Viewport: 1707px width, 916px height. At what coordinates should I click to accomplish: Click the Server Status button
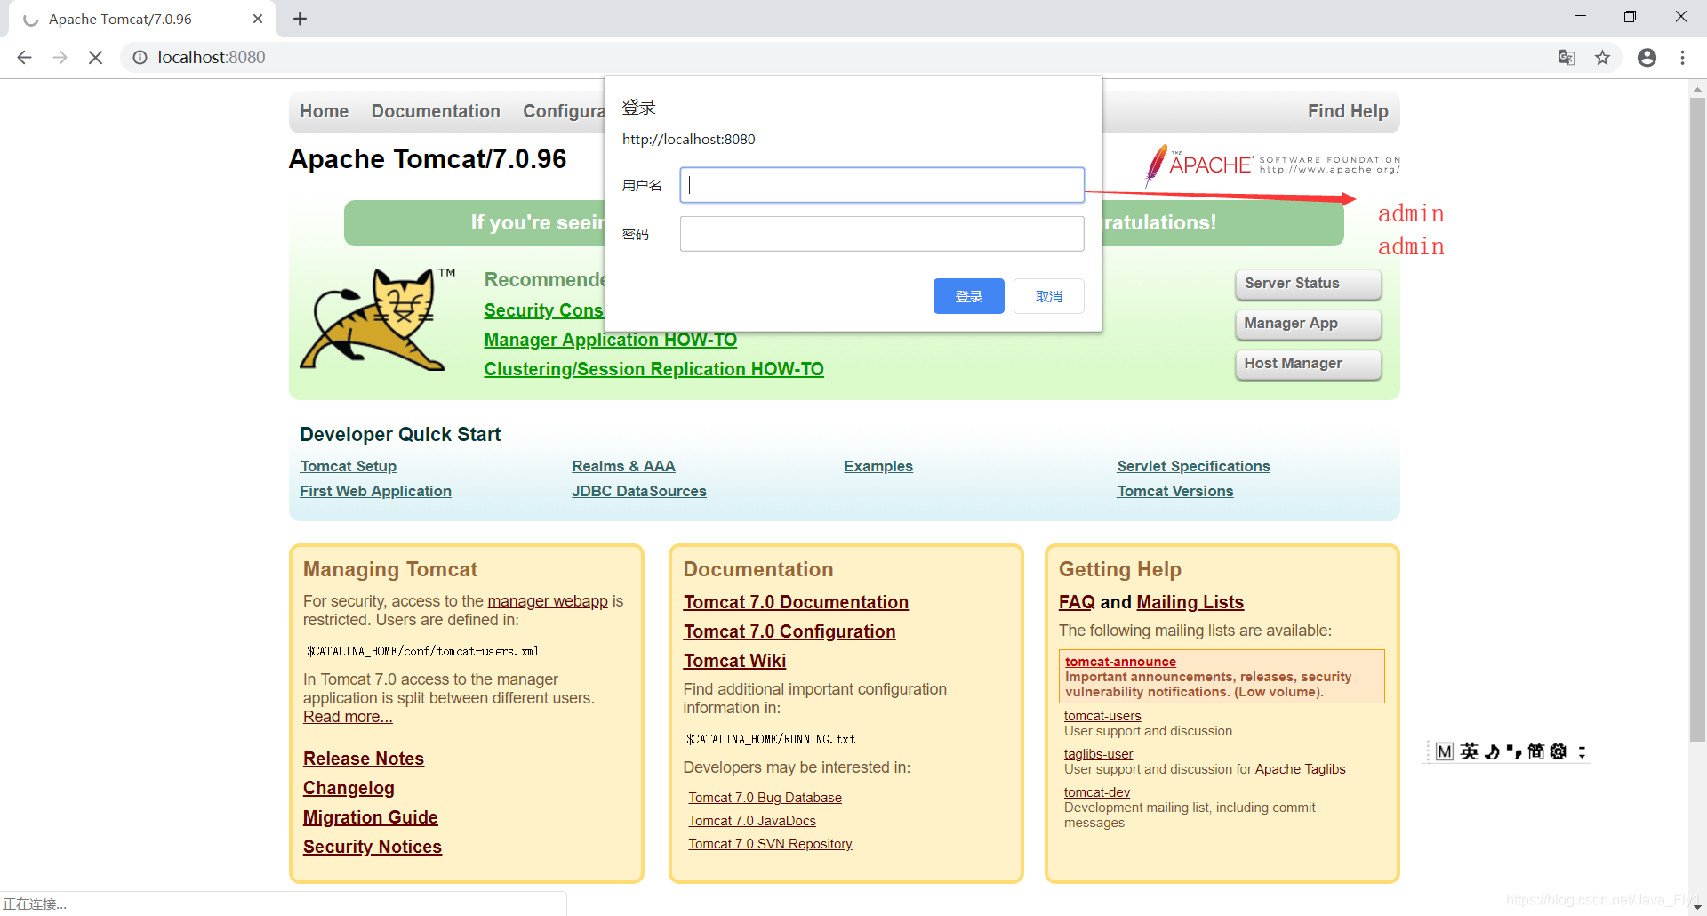click(1308, 284)
